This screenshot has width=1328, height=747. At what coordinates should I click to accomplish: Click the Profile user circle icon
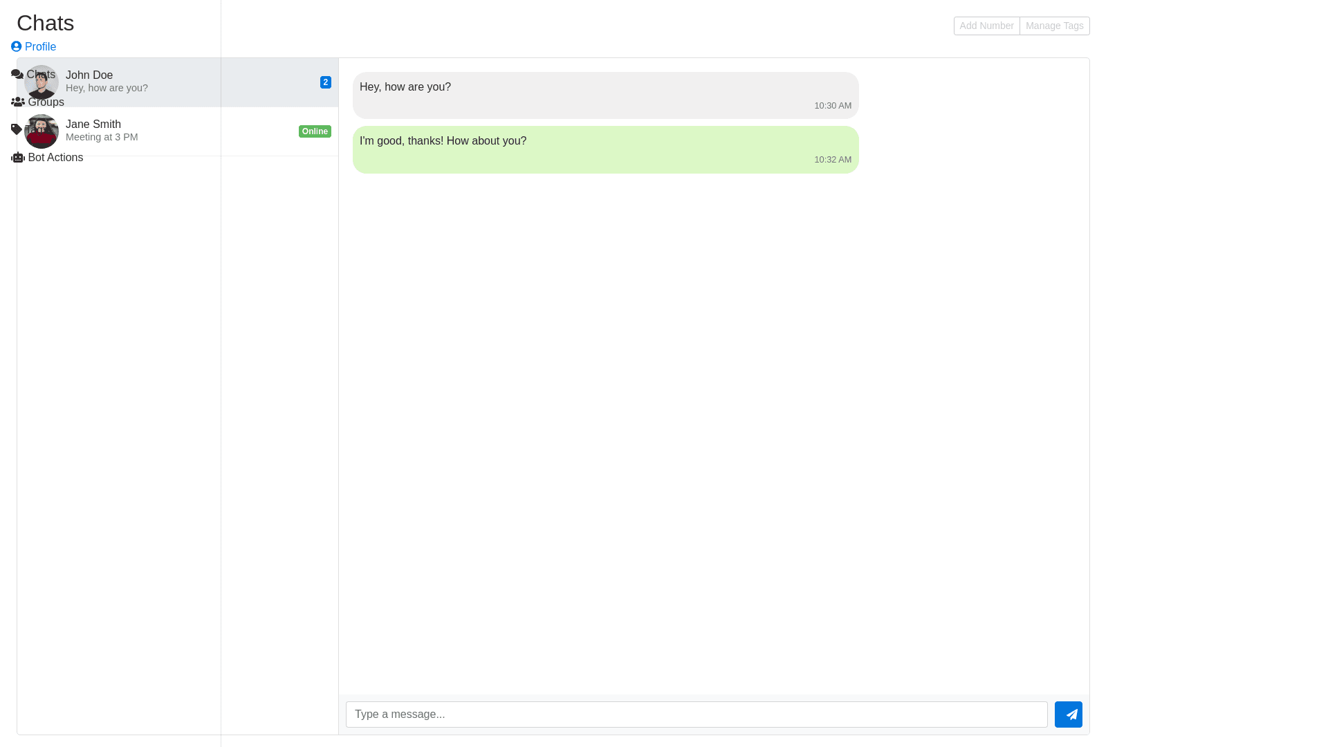(x=17, y=46)
